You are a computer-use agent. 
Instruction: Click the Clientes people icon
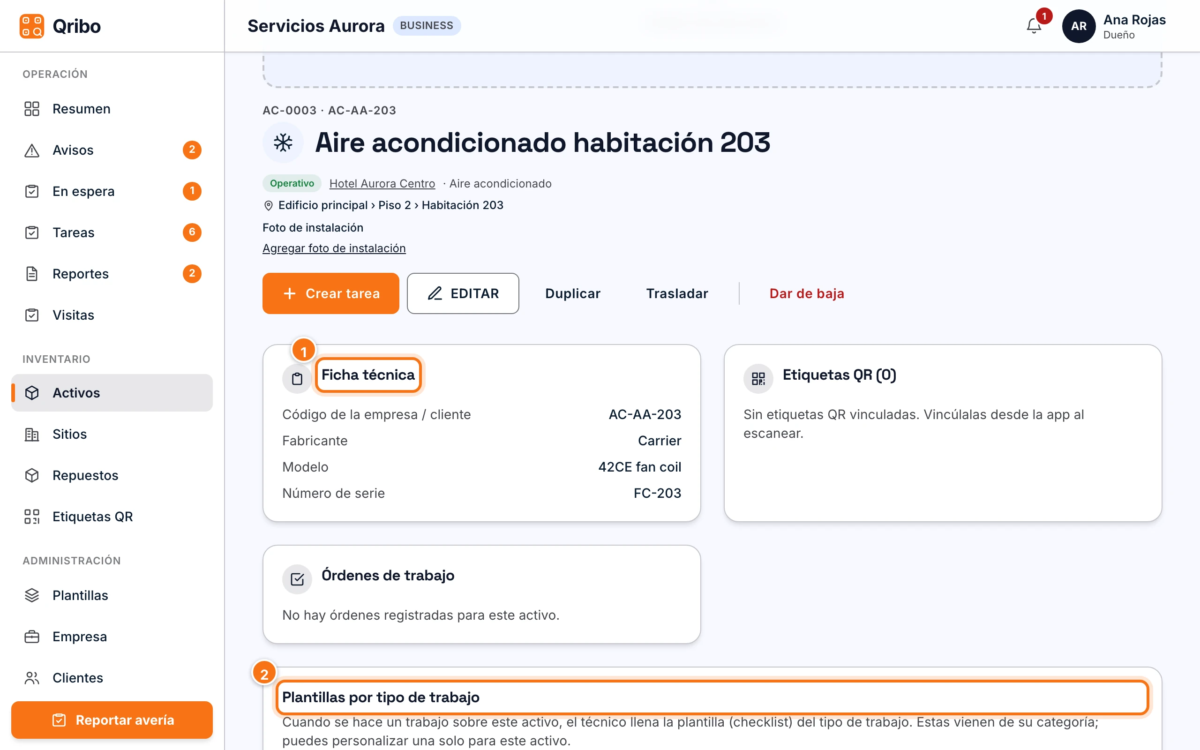pos(32,678)
